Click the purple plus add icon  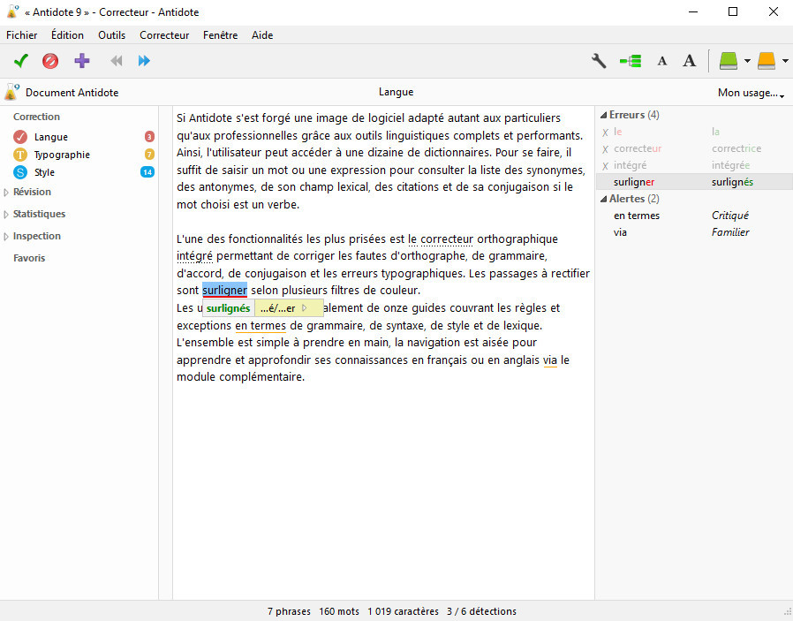[x=82, y=61]
